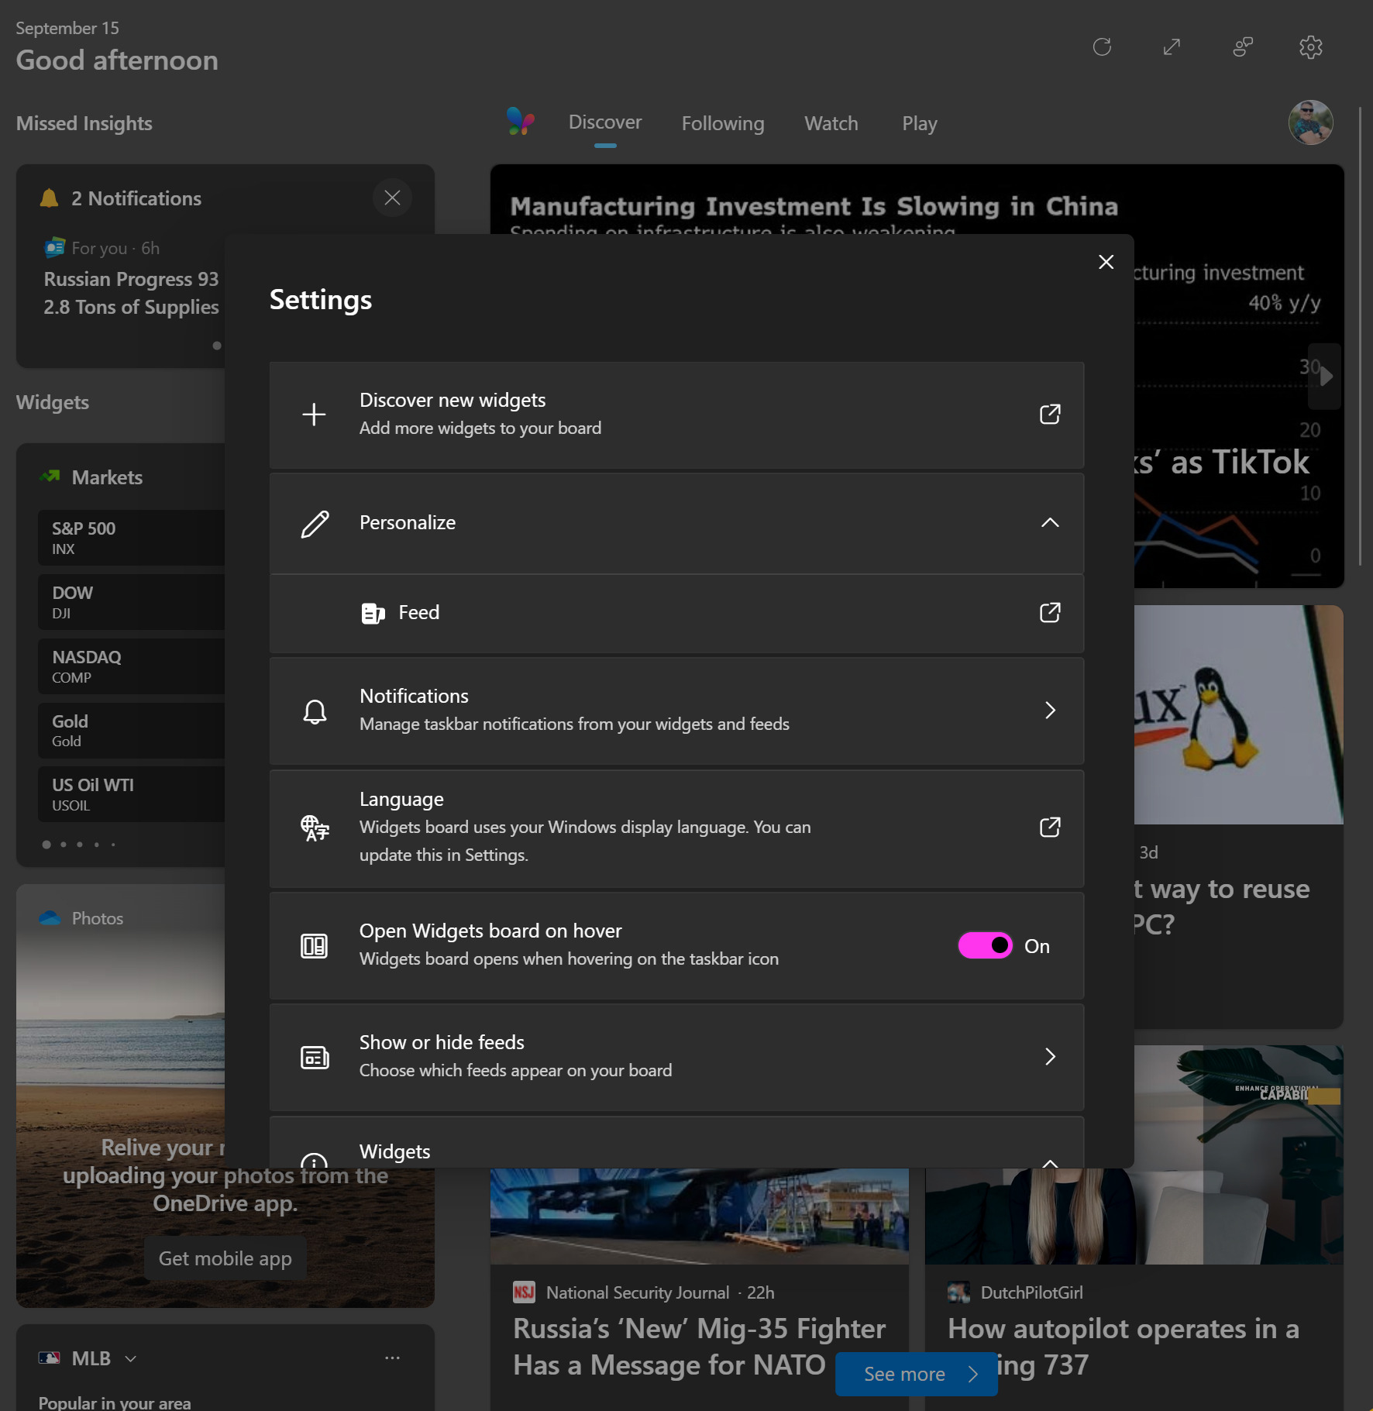Viewport: 1373px width, 1411px height.
Task: Collapse the Personalize section
Action: coord(1050,522)
